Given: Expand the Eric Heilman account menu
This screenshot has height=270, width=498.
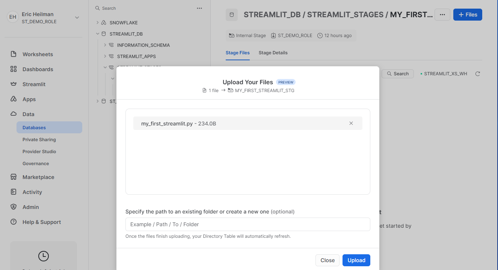Looking at the screenshot, I should 77,18.
